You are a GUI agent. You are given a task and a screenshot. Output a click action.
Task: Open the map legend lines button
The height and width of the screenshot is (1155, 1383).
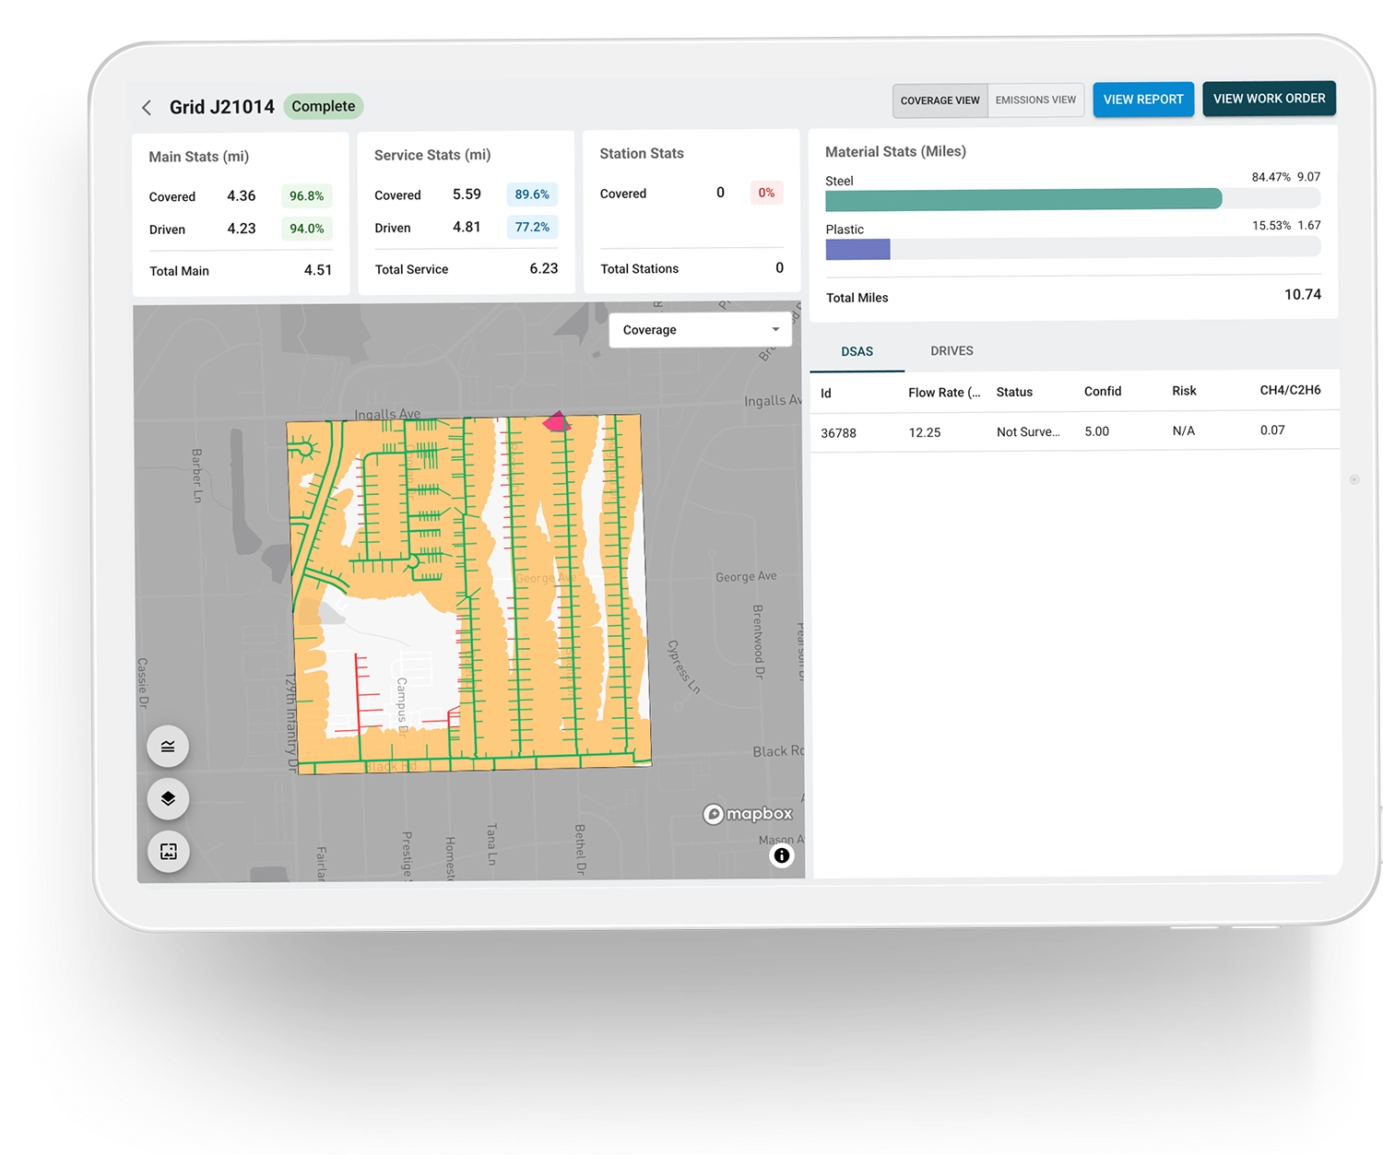point(168,747)
